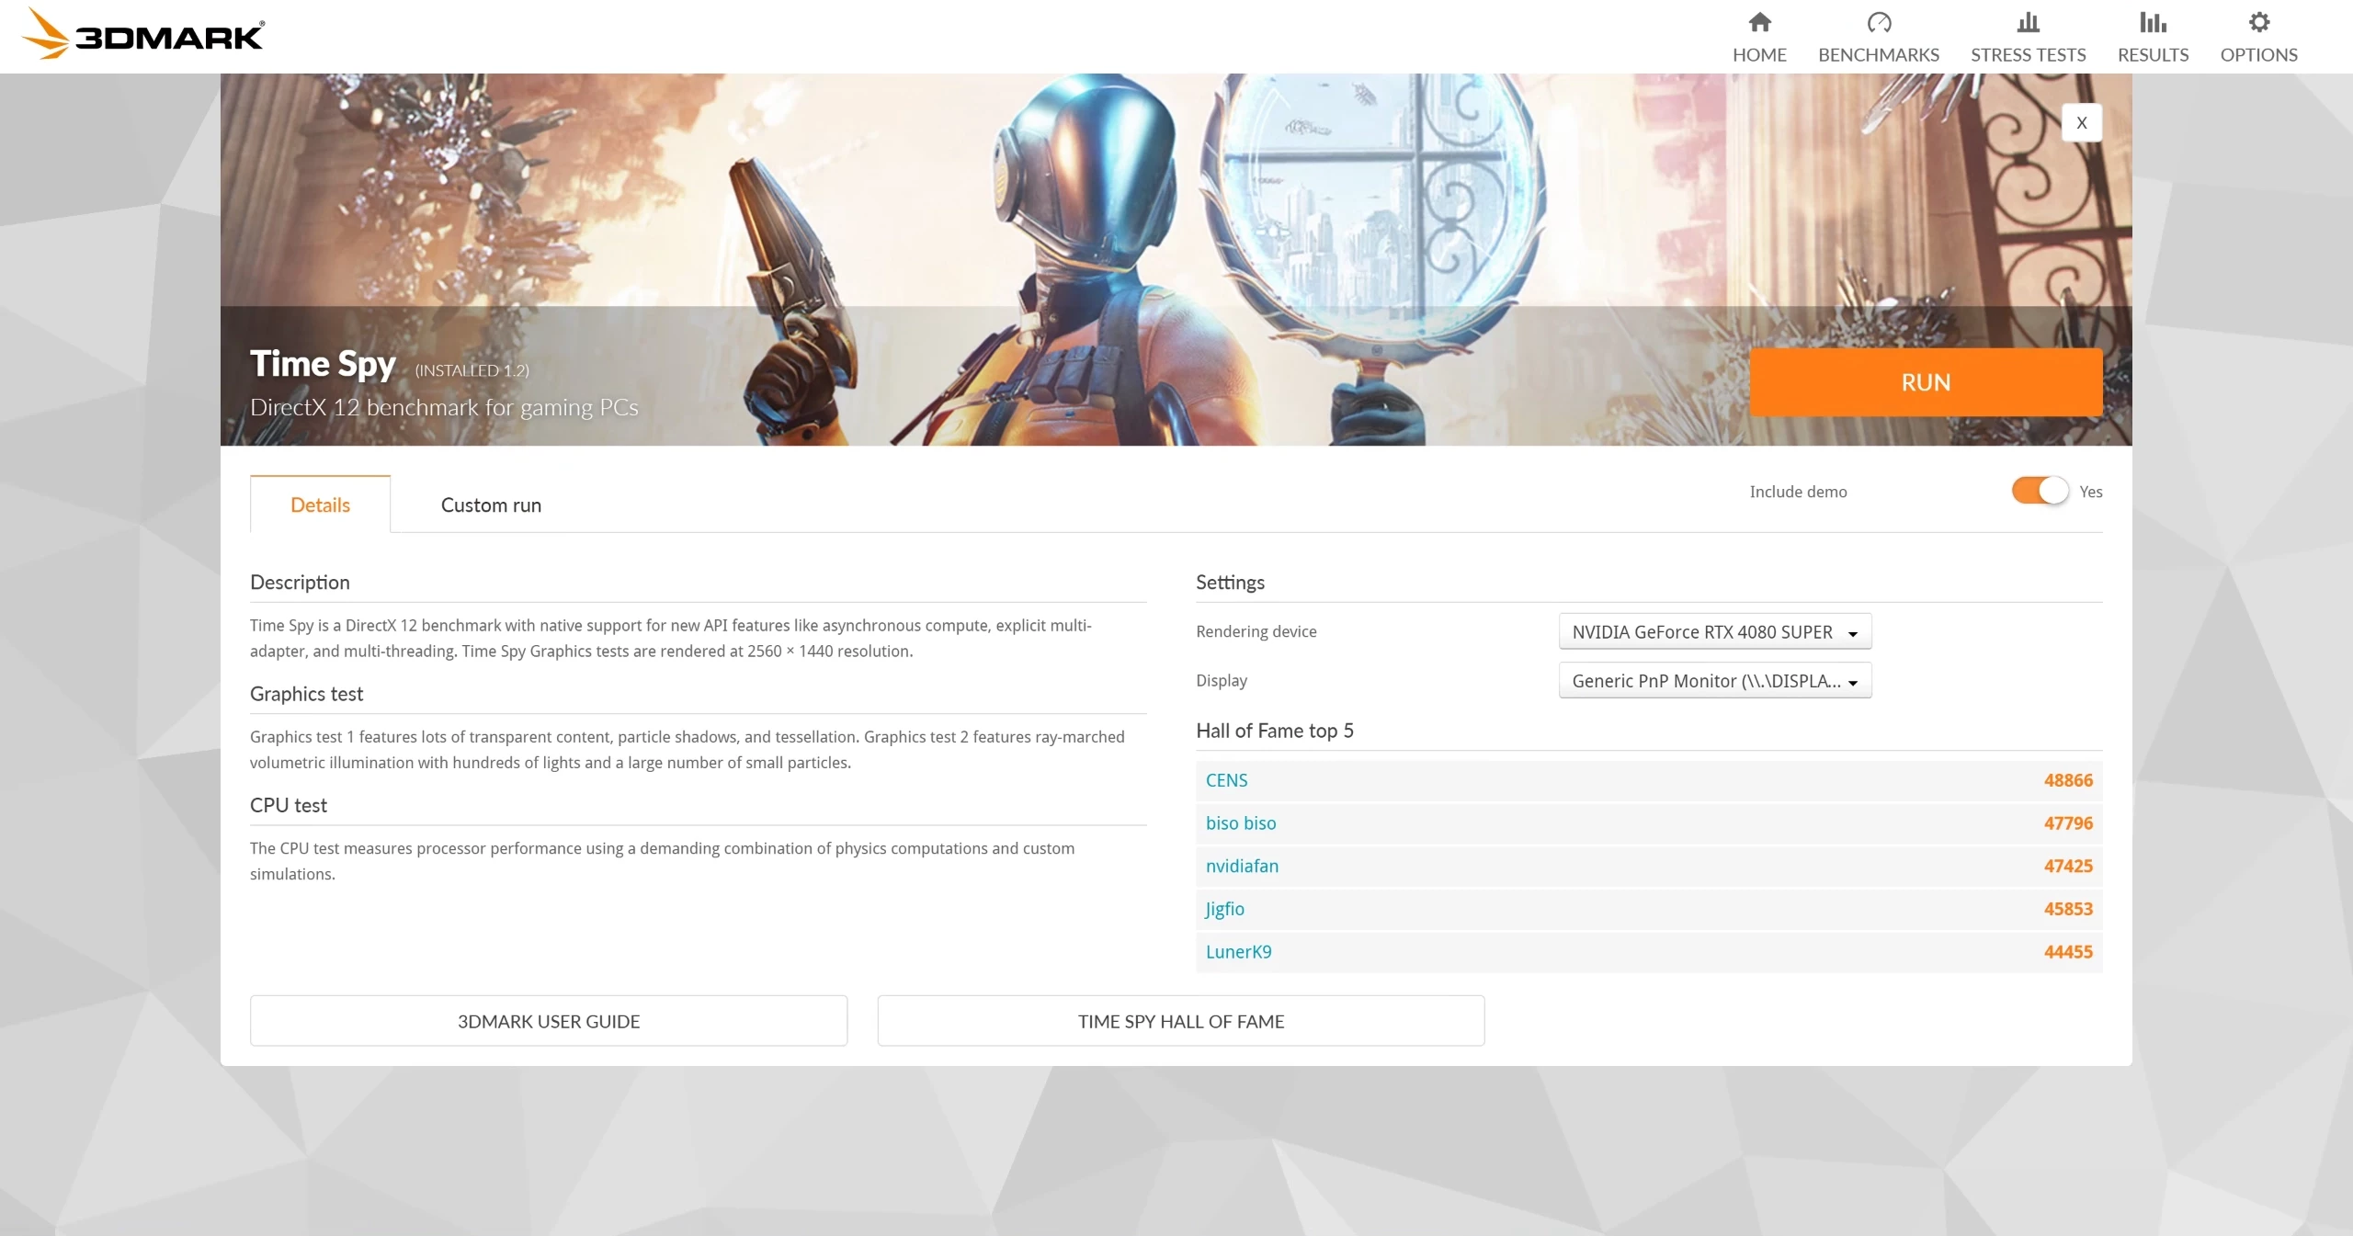Viewport: 2353px width, 1236px height.
Task: Open the Stress Tests icon
Action: coord(2028,22)
